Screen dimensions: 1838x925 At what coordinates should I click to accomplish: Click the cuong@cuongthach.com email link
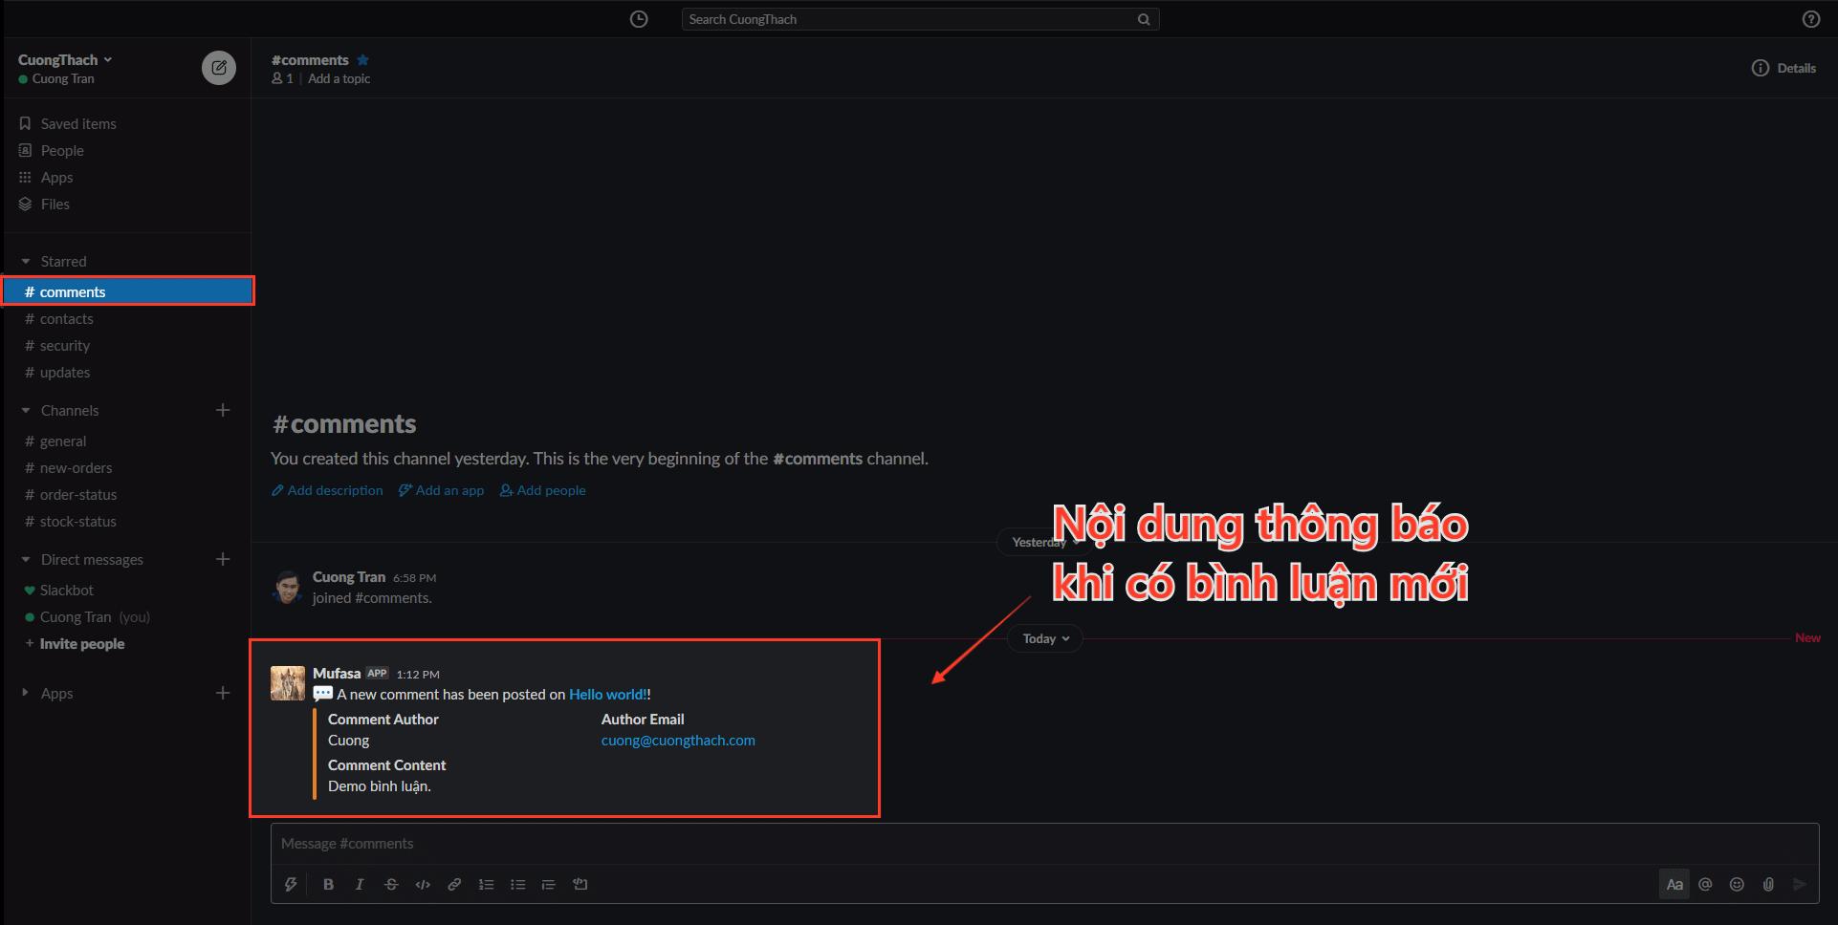[x=678, y=741]
